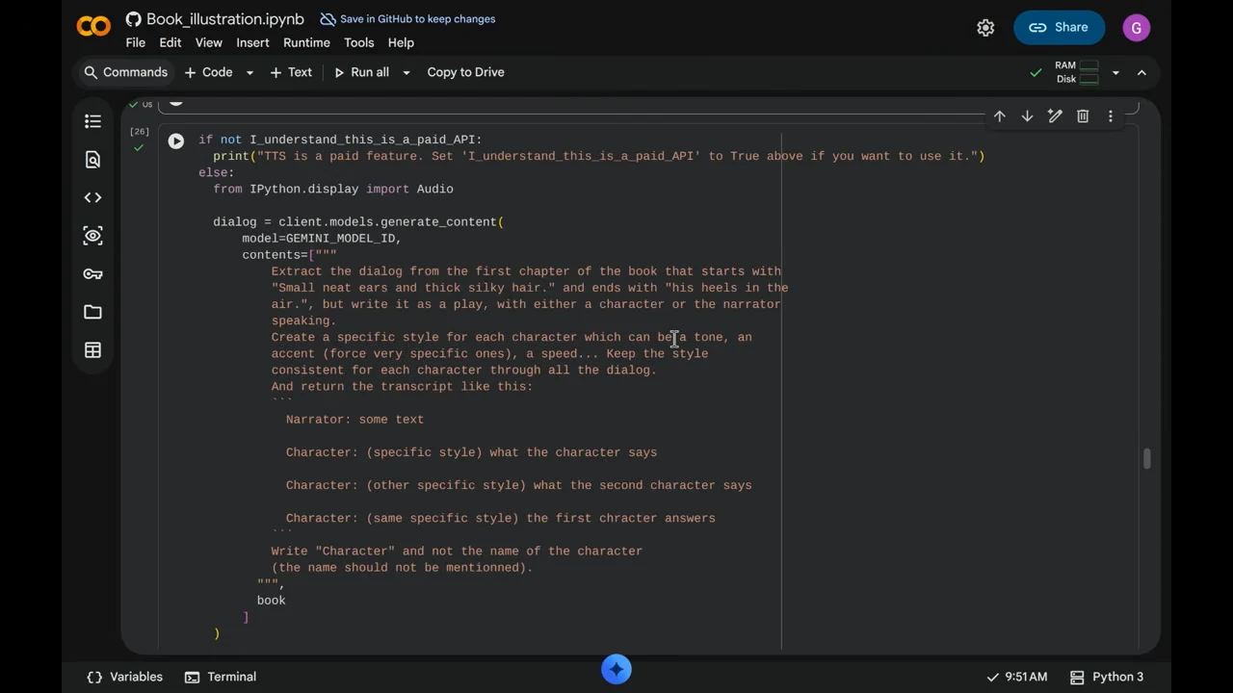Expand the Run all options dropdown
1233x693 pixels.
406,72
